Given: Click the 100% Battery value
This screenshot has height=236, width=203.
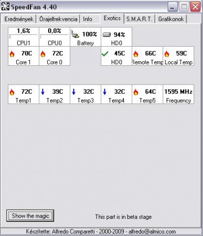Looking at the screenshot, I should coord(89,34).
